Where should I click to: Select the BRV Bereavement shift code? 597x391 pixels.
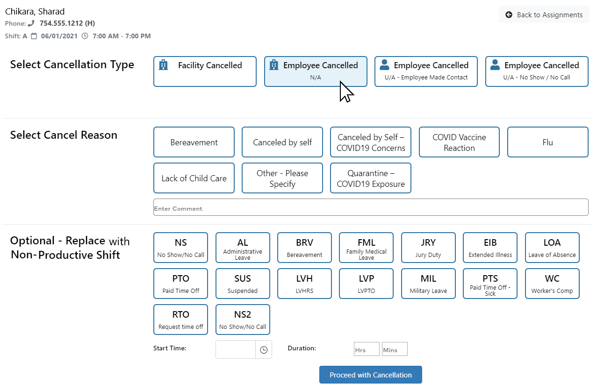point(304,247)
